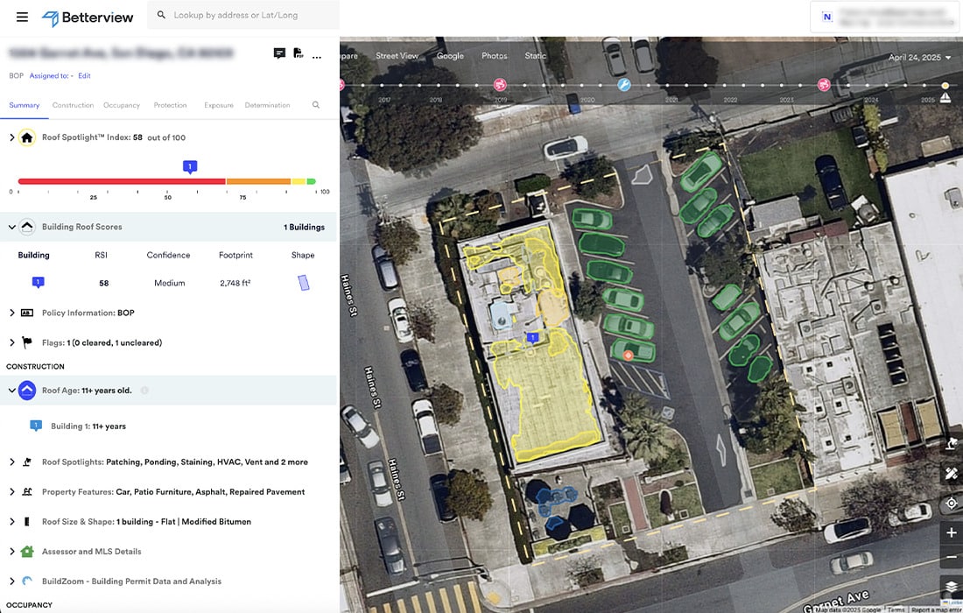The image size is (963, 613).
Task: Open the measure and draw tool
Action: click(951, 474)
